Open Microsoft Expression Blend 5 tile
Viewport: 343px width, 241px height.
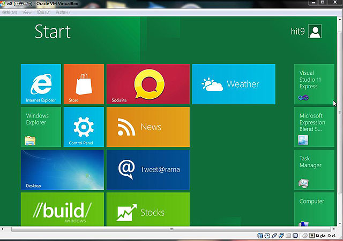click(314, 127)
